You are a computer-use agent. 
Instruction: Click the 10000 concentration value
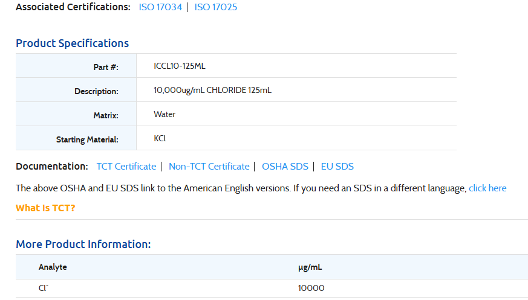pos(311,288)
